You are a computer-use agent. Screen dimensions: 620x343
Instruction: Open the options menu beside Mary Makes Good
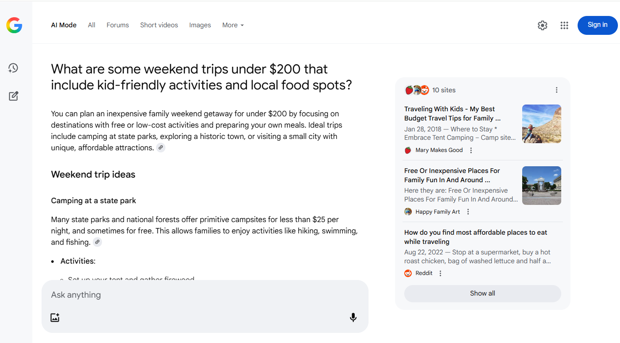471,150
